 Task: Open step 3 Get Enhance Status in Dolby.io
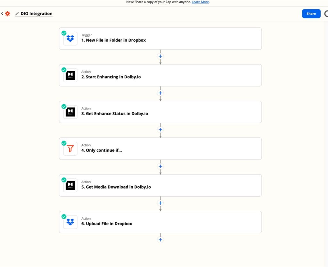point(160,112)
